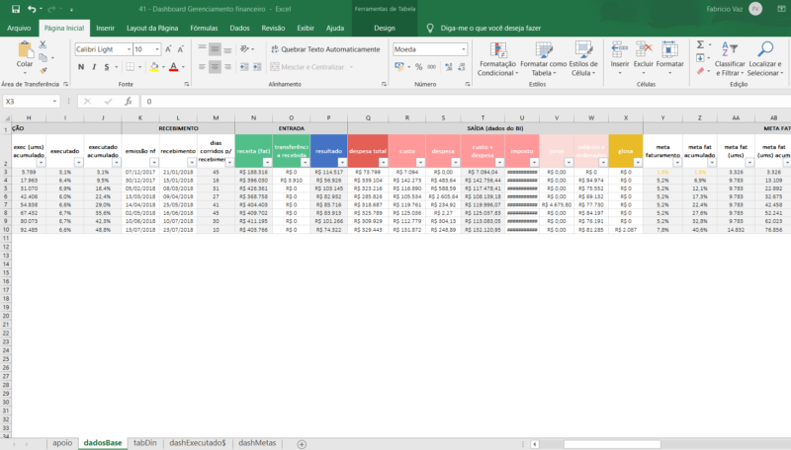Align text to the right

(227, 67)
